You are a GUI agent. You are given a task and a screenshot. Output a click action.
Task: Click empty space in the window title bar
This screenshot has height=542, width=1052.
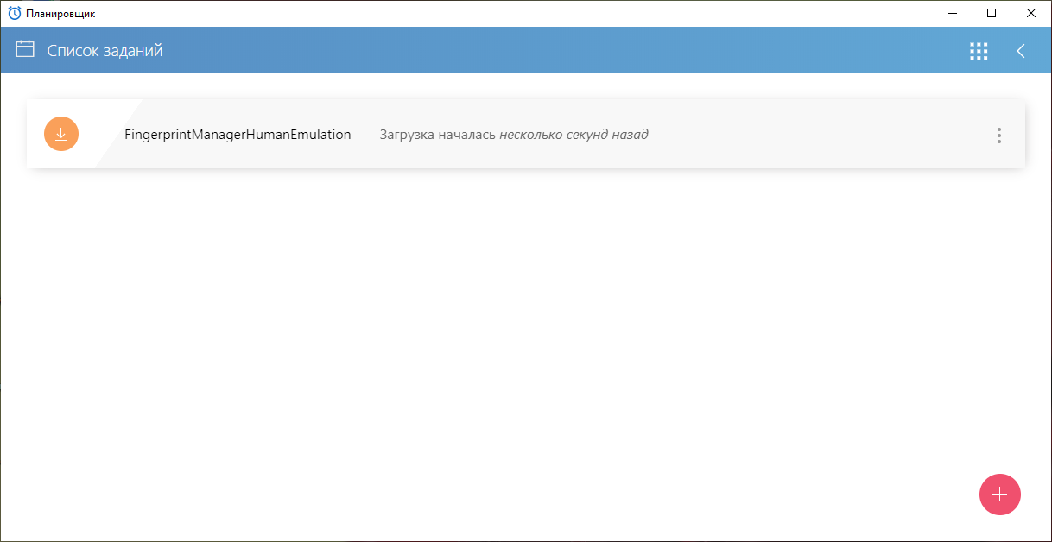coord(518,13)
